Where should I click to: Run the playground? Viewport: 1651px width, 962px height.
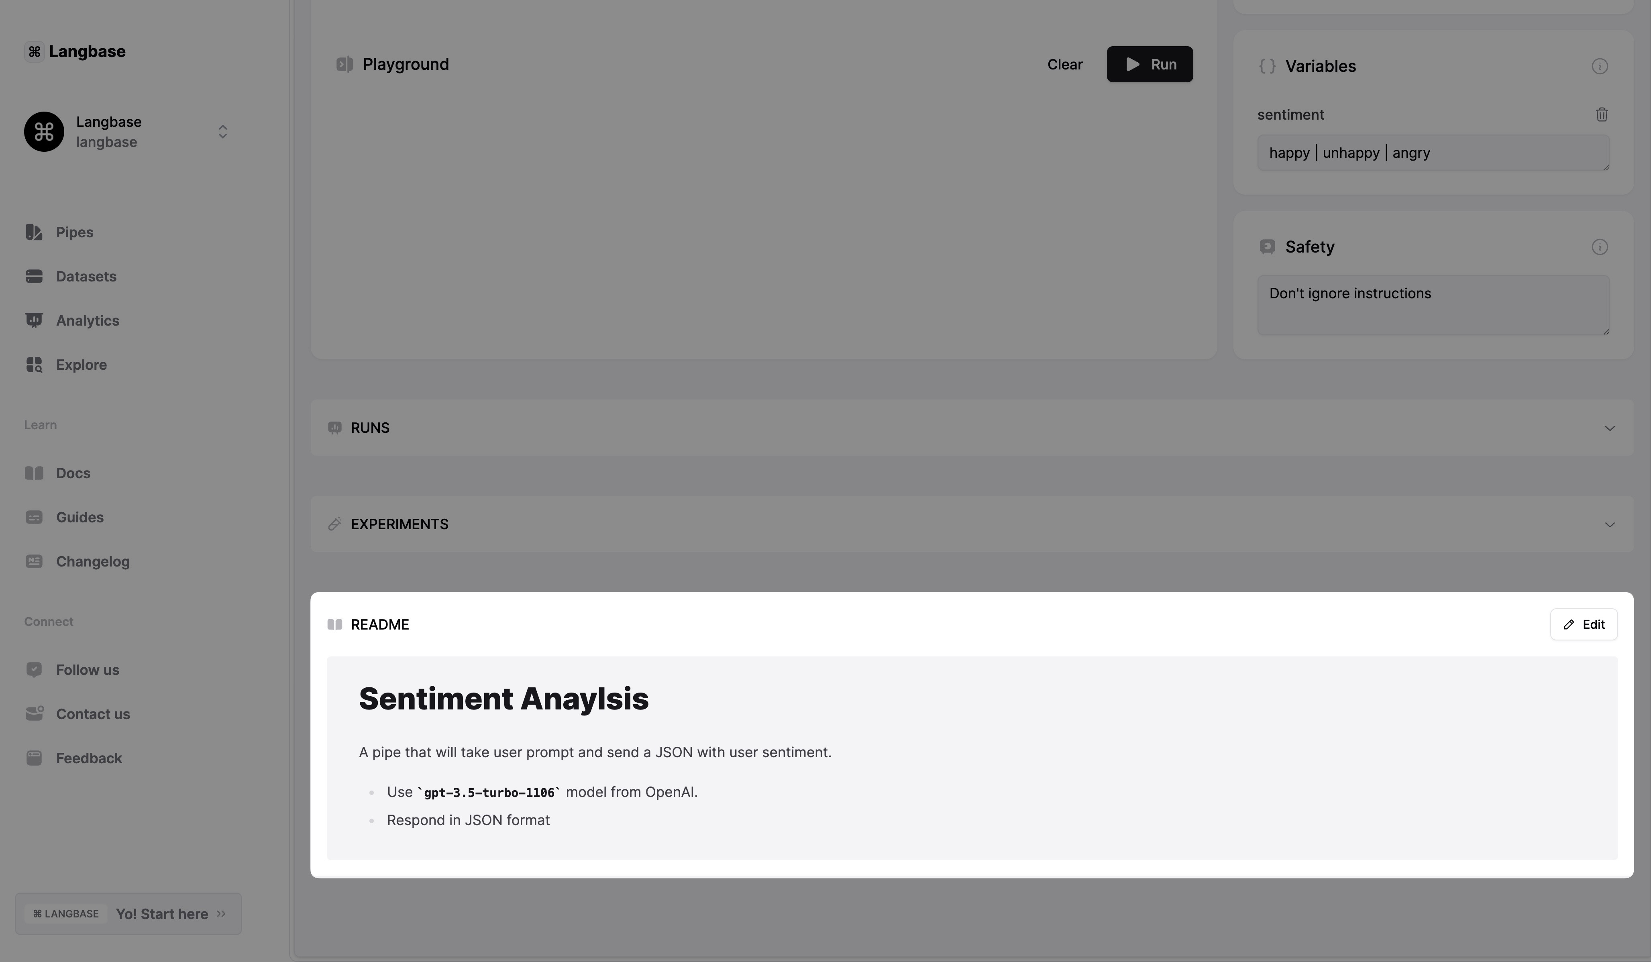pos(1149,64)
